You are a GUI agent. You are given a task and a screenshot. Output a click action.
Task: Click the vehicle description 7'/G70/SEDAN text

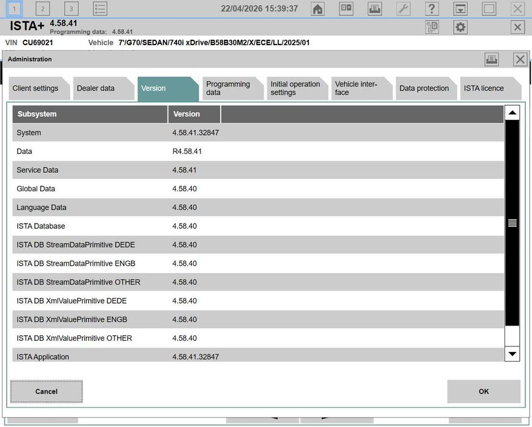coord(214,43)
